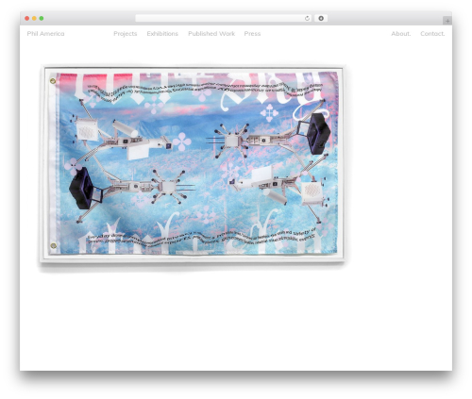This screenshot has width=472, height=399.
Task: Click the red close window dot
Action: 27,18
